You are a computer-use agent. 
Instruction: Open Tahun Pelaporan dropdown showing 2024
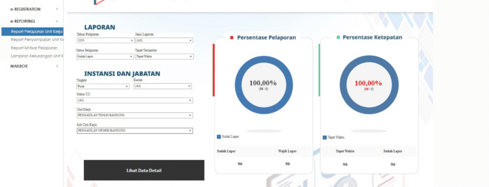106,40
